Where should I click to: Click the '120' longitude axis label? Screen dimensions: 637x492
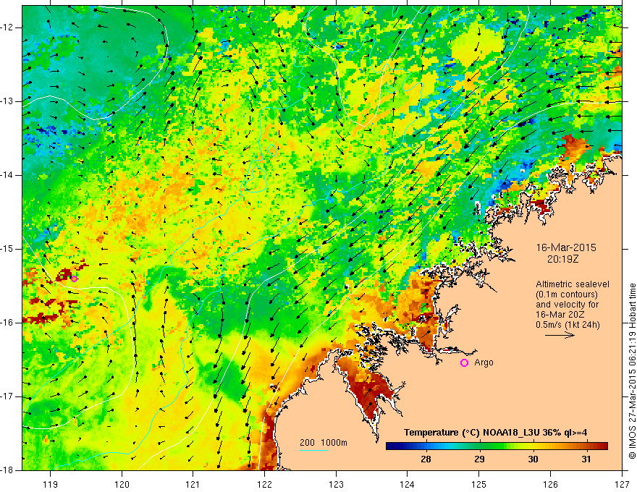(122, 484)
